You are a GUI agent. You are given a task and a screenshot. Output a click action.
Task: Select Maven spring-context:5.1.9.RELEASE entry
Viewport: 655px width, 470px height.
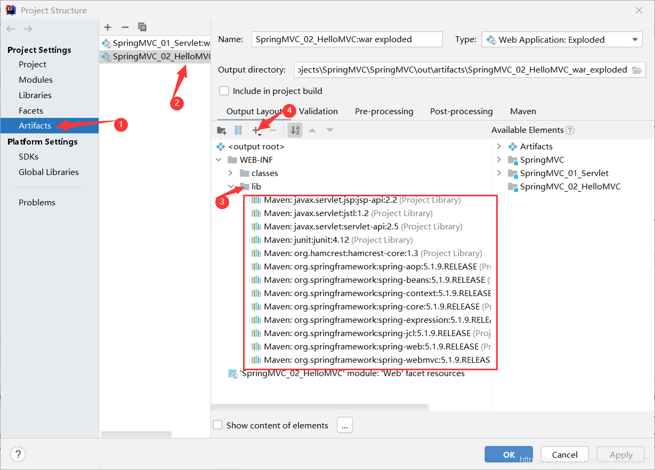point(371,293)
